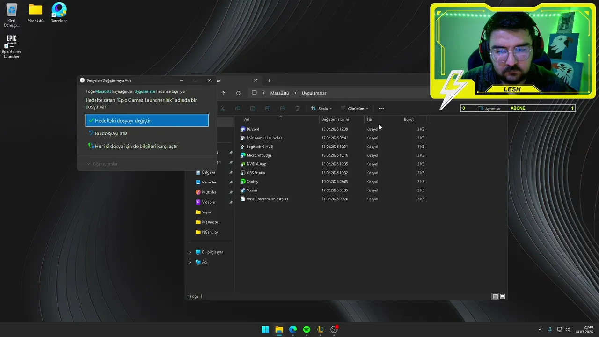This screenshot has width=599, height=337.
Task: Expand 'Diğer ayrıntılar' in replace dialog
Action: [102, 164]
